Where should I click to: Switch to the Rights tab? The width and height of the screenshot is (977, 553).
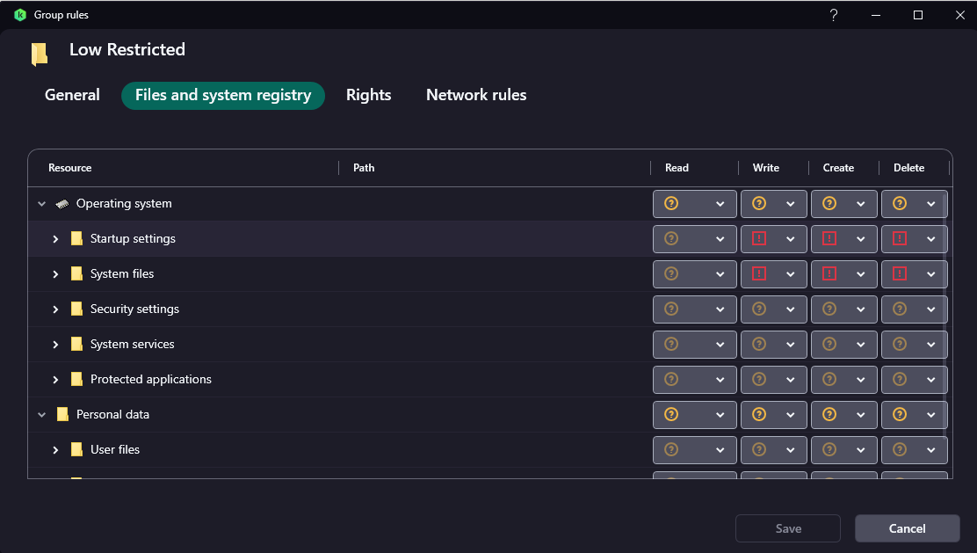(x=368, y=95)
